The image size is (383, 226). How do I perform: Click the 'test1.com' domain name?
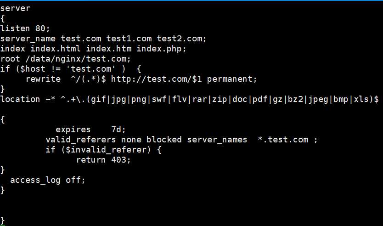(129, 39)
